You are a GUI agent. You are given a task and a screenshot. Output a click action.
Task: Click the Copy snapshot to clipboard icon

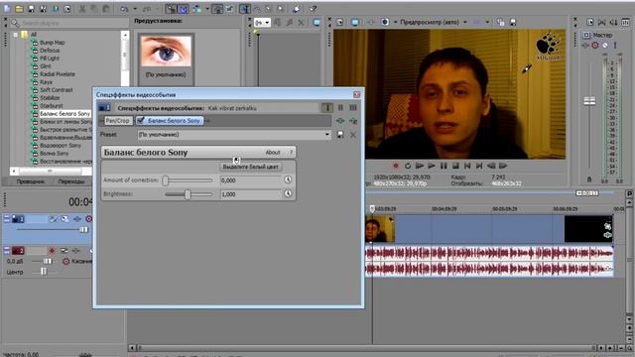click(501, 22)
